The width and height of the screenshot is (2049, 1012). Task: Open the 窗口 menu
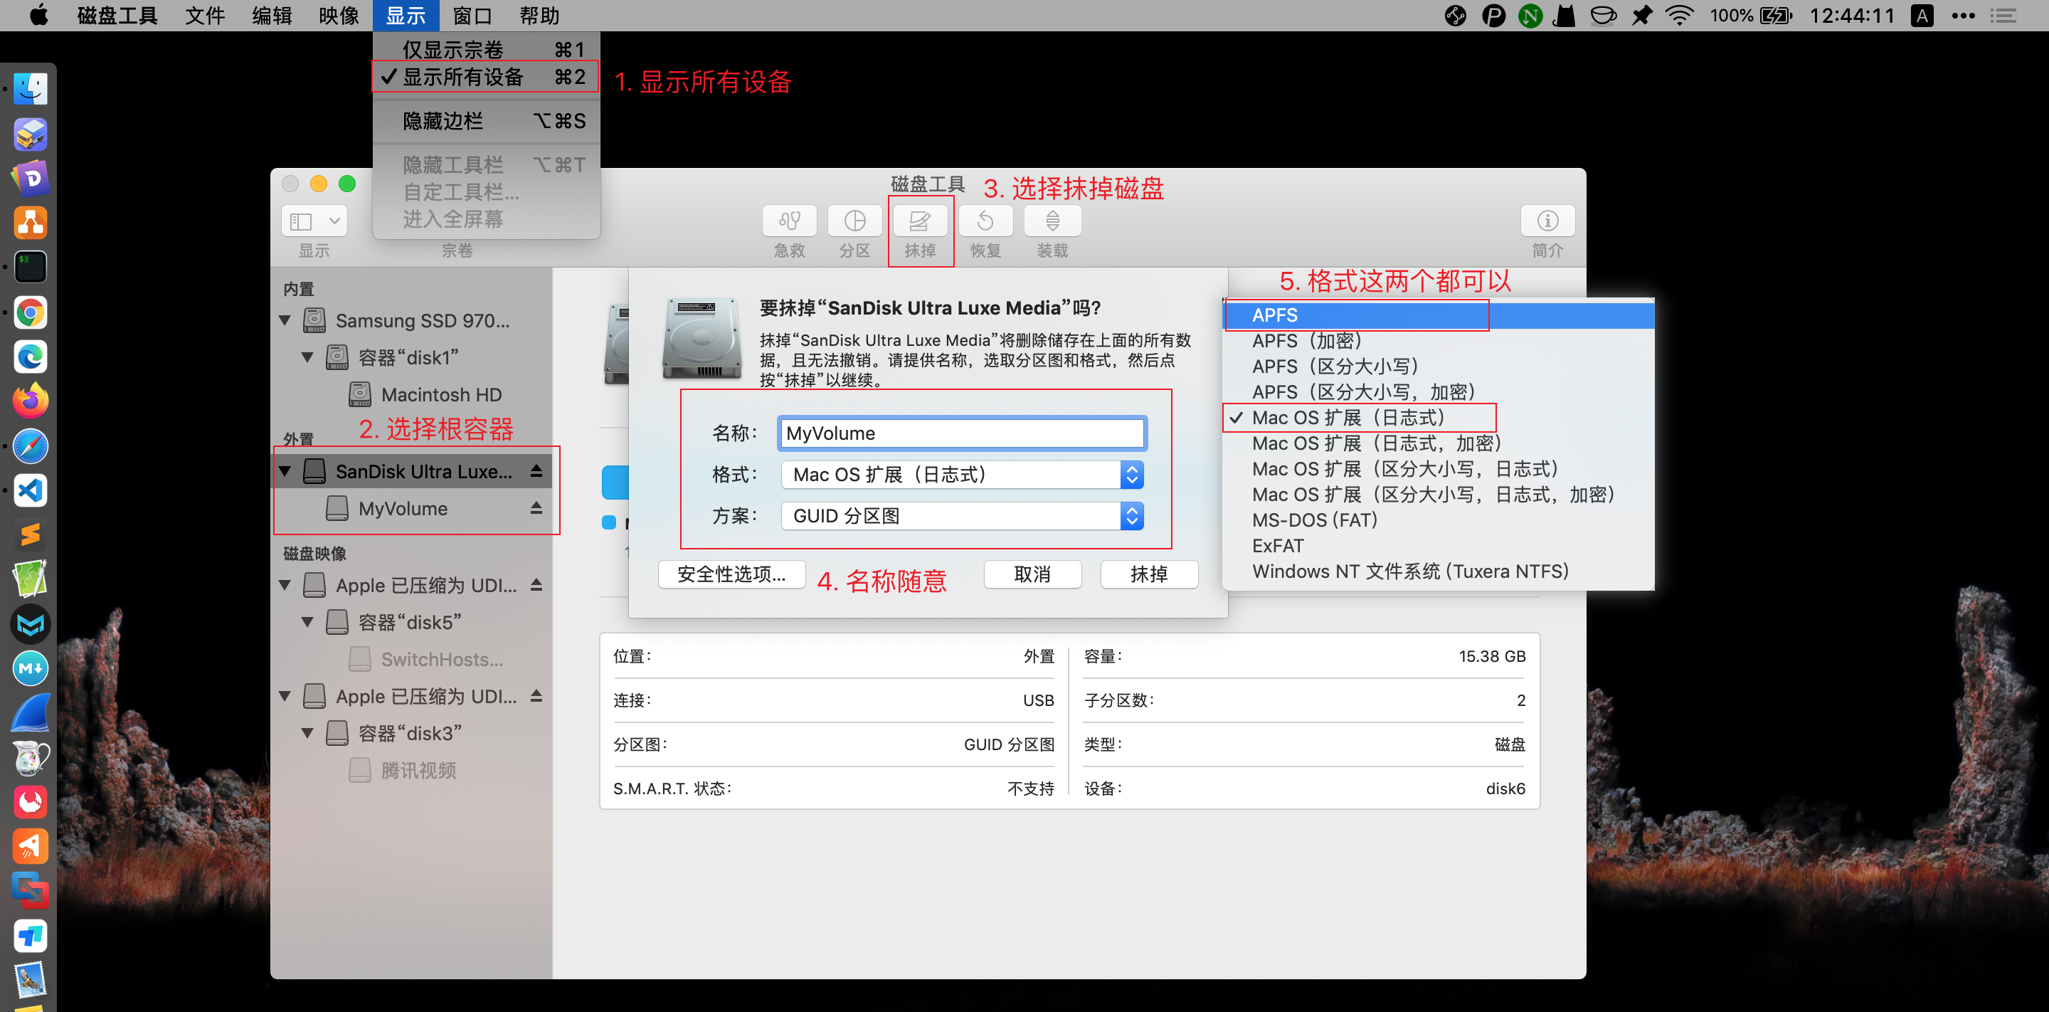click(473, 15)
